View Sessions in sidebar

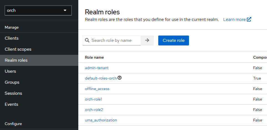pyautogui.click(x=13, y=93)
